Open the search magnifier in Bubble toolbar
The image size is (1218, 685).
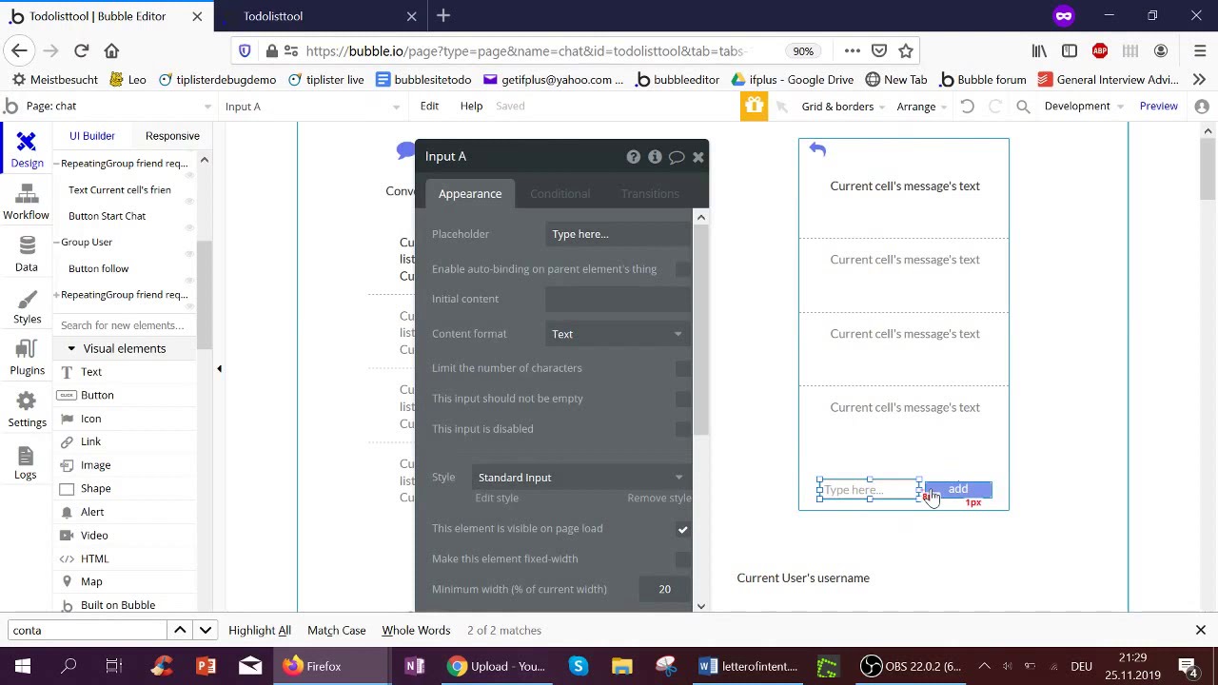click(x=1023, y=107)
